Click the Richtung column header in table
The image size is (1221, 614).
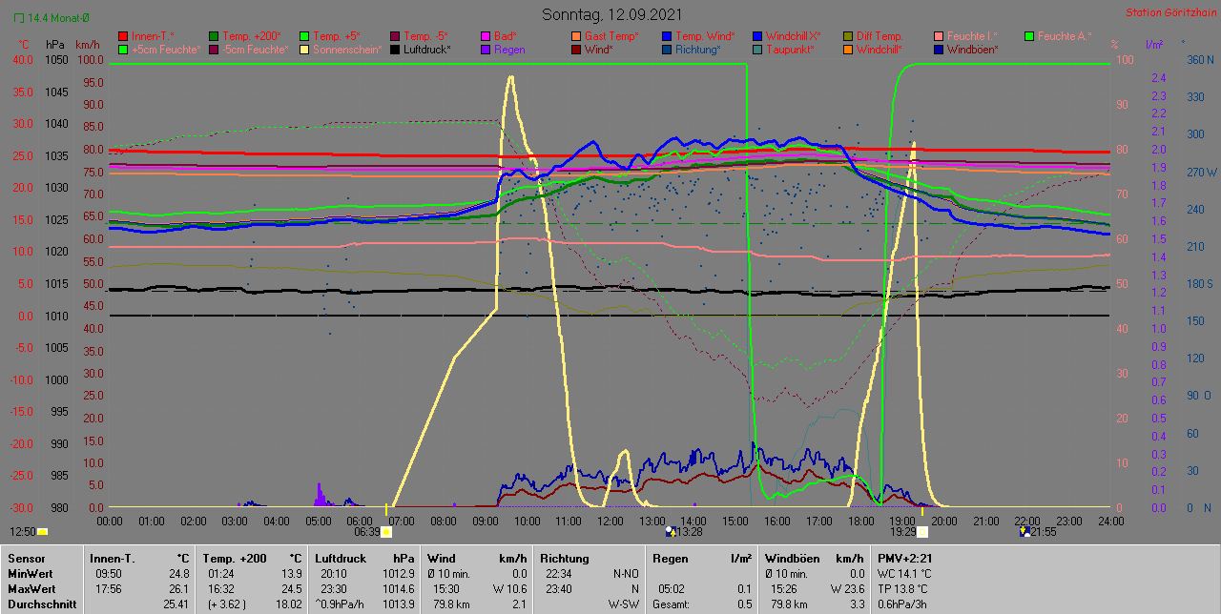(565, 558)
